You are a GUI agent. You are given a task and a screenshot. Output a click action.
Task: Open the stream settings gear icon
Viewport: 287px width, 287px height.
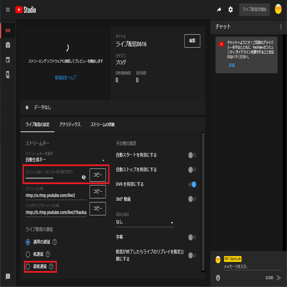(231, 10)
